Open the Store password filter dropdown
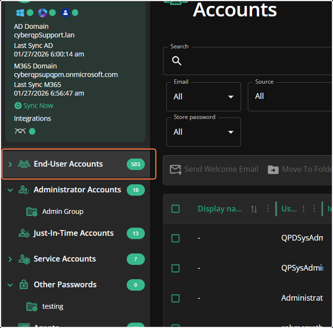This screenshot has width=333, height=328. pyautogui.click(x=203, y=132)
